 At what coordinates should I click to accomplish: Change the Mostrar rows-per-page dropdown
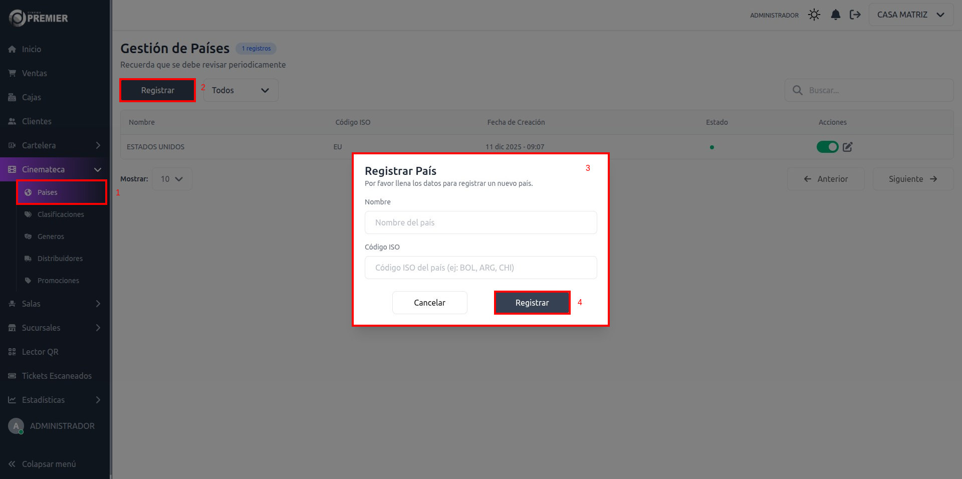[171, 179]
